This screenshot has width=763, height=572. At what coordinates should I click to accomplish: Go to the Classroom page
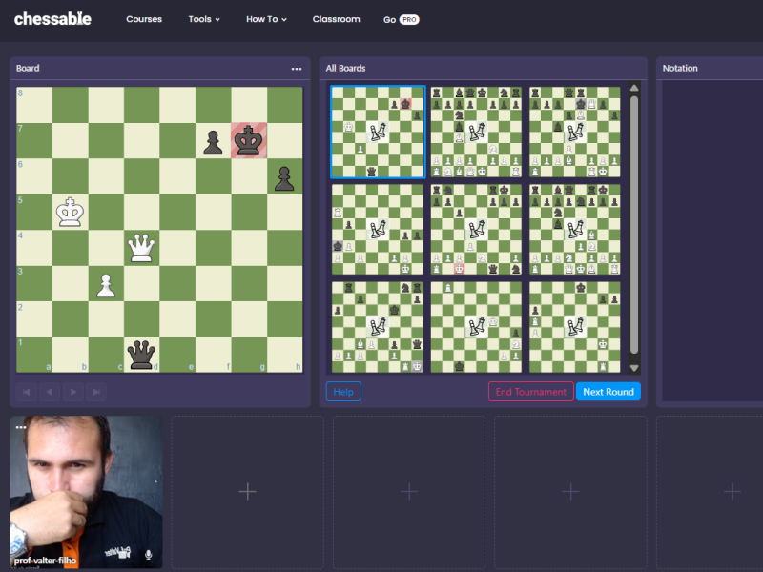tap(336, 19)
